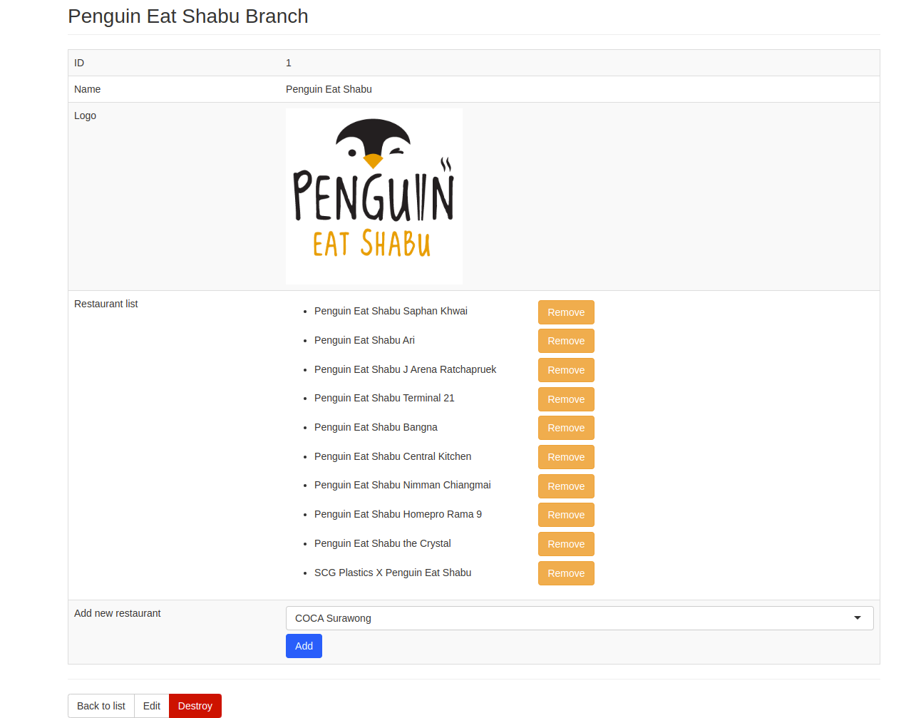The image size is (921, 718).
Task: Remove Penguin Eat Shabu Terminal 21
Action: pyautogui.click(x=565, y=399)
